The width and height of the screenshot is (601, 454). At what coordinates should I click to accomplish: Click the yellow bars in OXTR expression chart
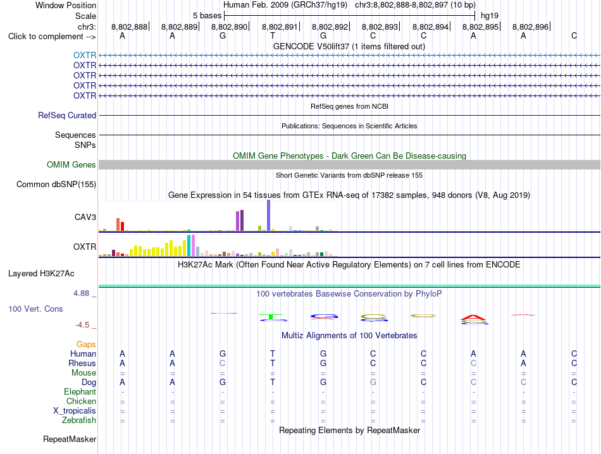[158, 250]
